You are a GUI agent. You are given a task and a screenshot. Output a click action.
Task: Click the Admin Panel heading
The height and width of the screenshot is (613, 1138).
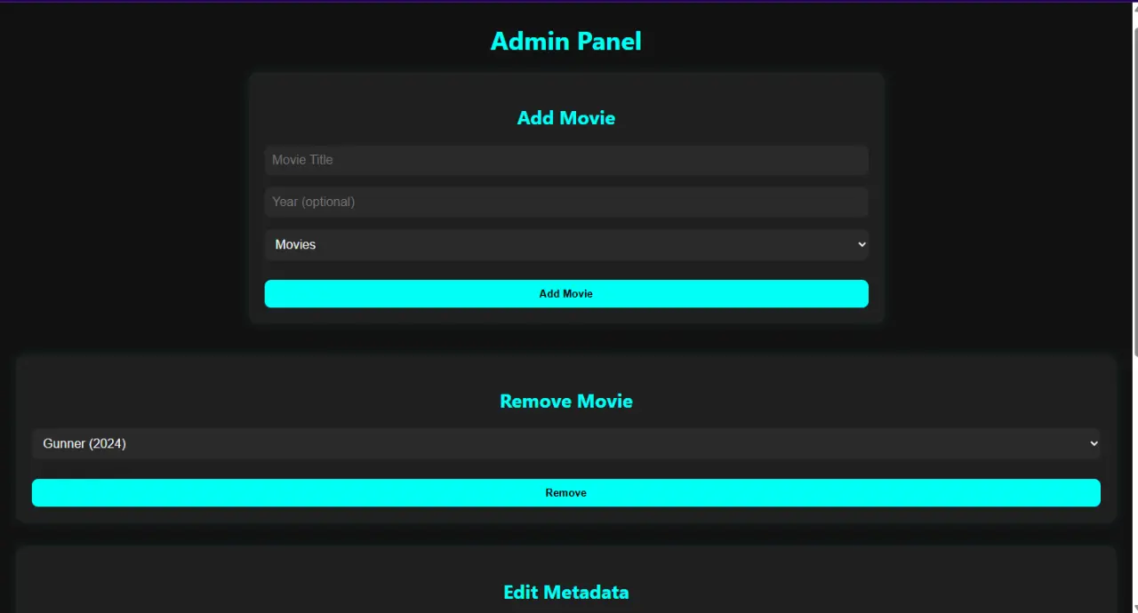tap(566, 41)
